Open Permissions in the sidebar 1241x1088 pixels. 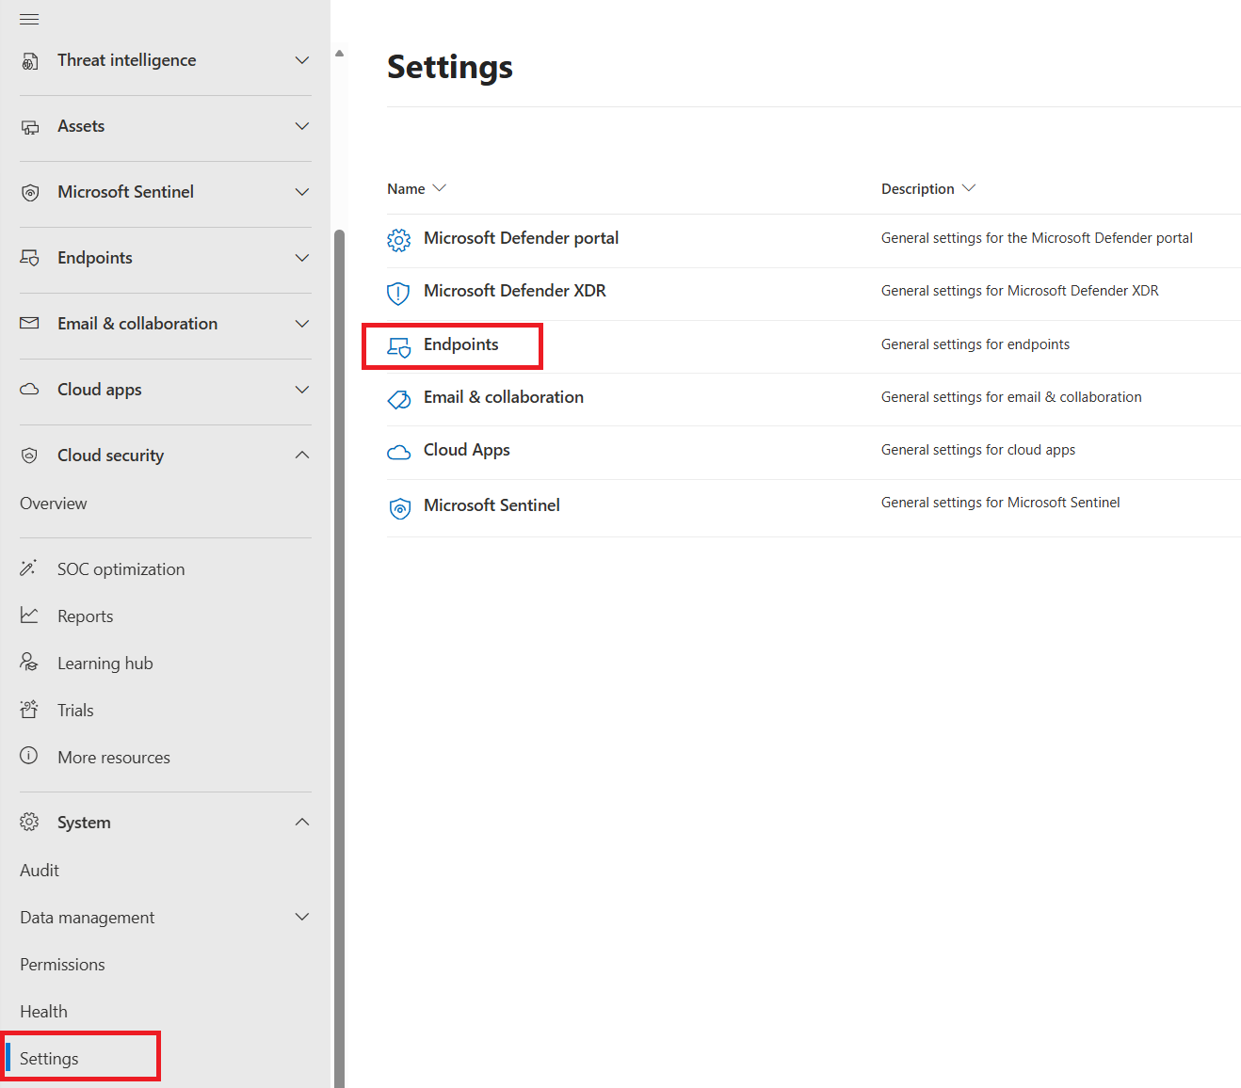pyautogui.click(x=62, y=965)
